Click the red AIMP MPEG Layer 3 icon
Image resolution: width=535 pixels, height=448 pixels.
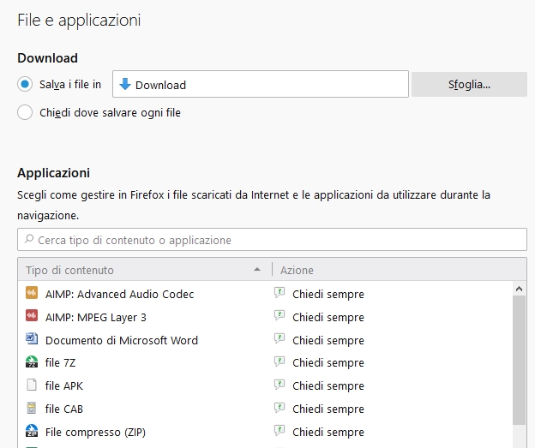(x=32, y=316)
